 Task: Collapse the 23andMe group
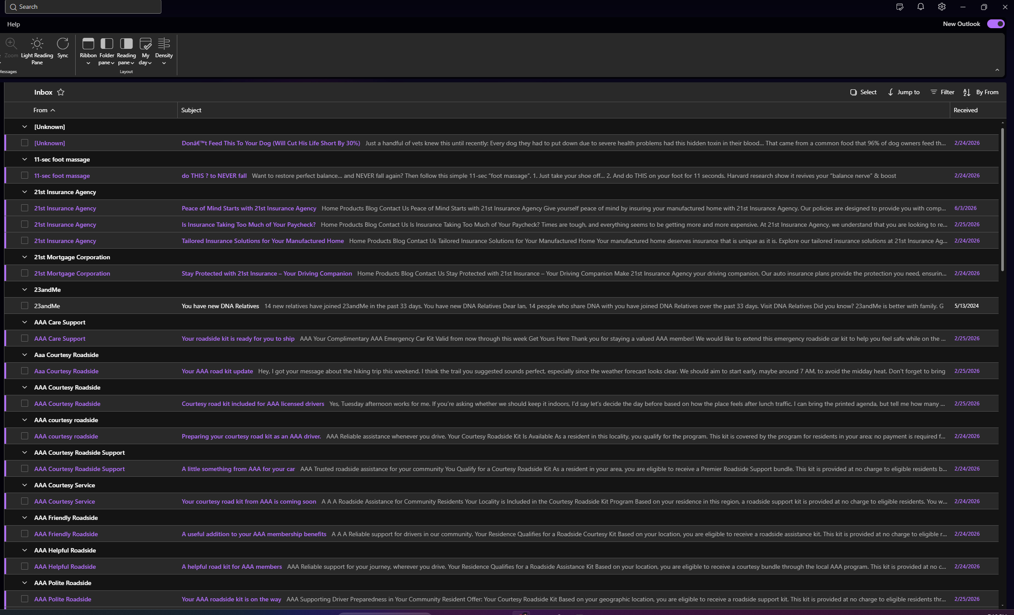(x=25, y=290)
